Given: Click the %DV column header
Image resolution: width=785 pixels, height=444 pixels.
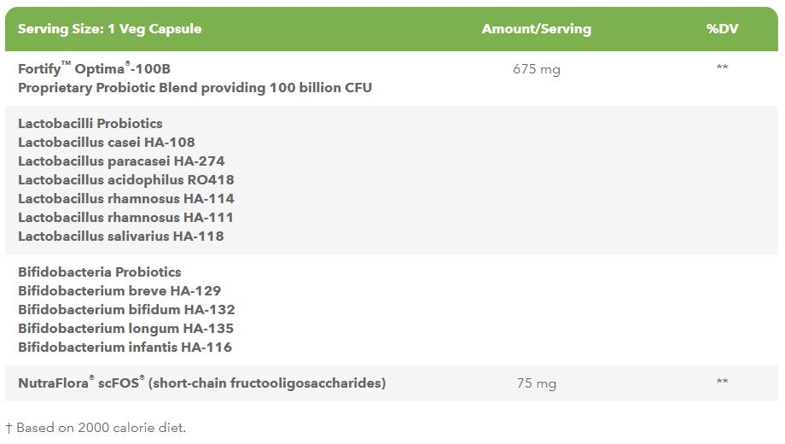Looking at the screenshot, I should pyautogui.click(x=722, y=29).
